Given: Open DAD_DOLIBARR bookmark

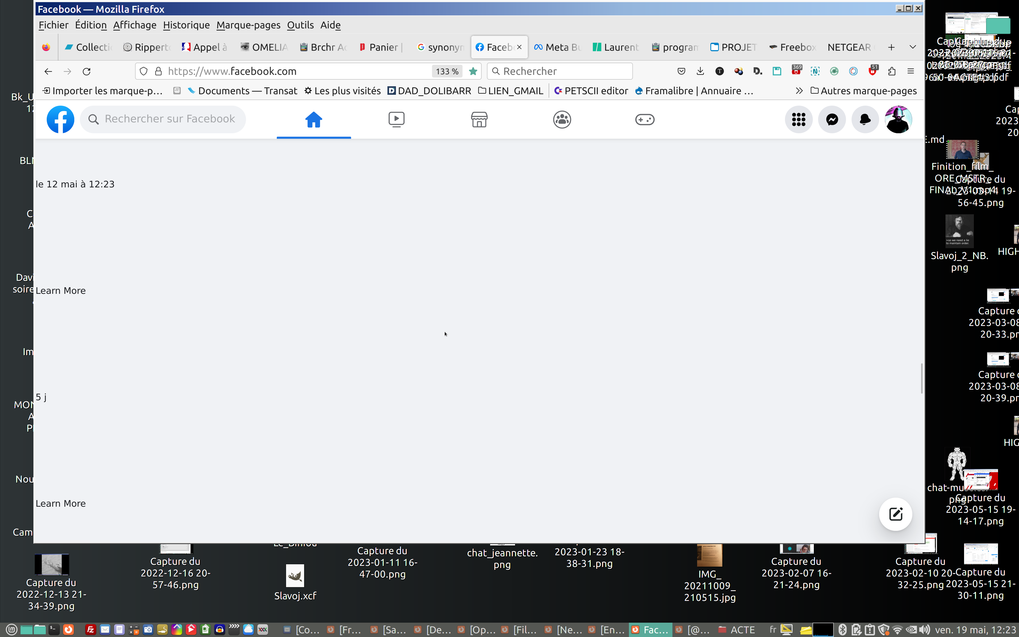Looking at the screenshot, I should click(x=429, y=91).
